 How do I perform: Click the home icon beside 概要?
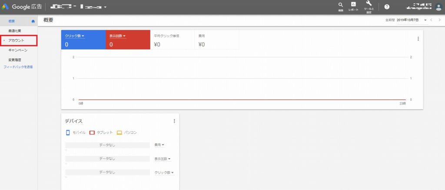tap(33, 21)
